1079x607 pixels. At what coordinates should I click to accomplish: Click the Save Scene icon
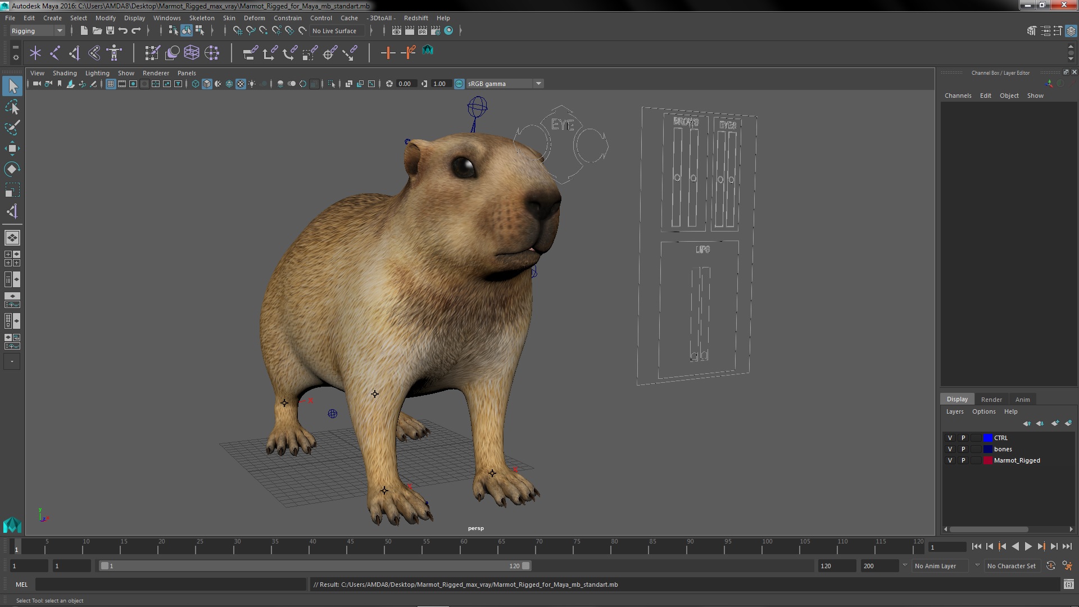point(110,31)
